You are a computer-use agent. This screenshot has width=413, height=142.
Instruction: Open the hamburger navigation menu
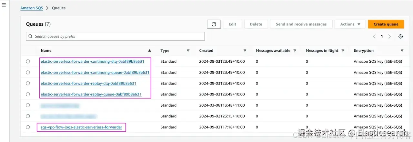point(4,5)
